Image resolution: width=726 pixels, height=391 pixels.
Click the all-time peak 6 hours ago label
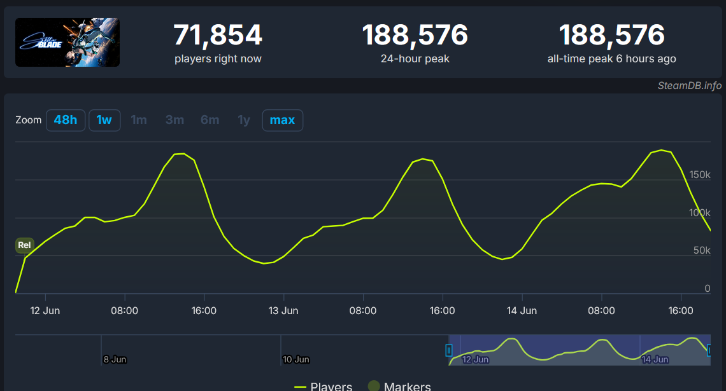coord(611,58)
